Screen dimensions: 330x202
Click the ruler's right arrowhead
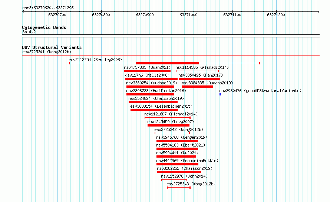(319, 12)
